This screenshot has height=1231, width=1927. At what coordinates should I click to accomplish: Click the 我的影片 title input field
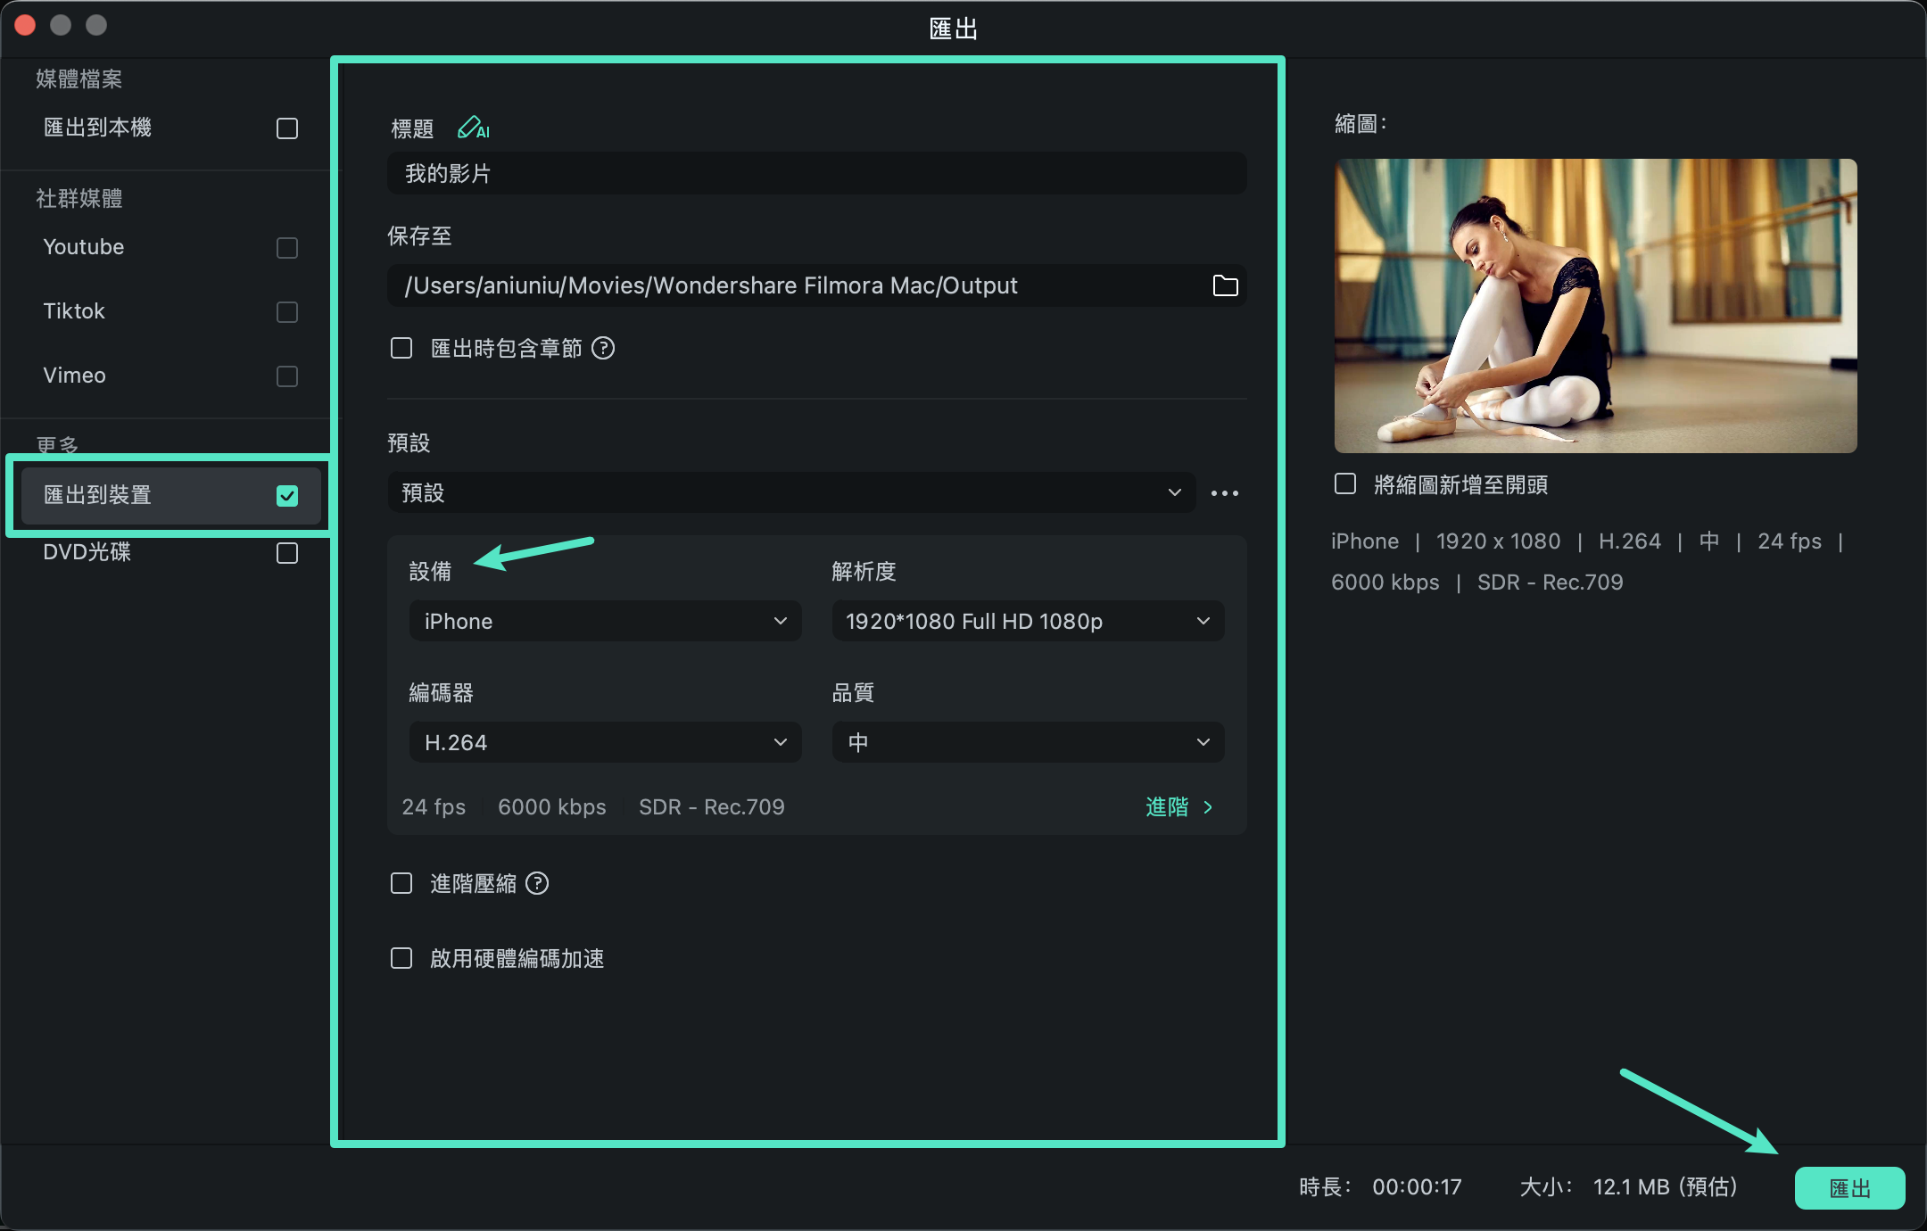point(816,173)
